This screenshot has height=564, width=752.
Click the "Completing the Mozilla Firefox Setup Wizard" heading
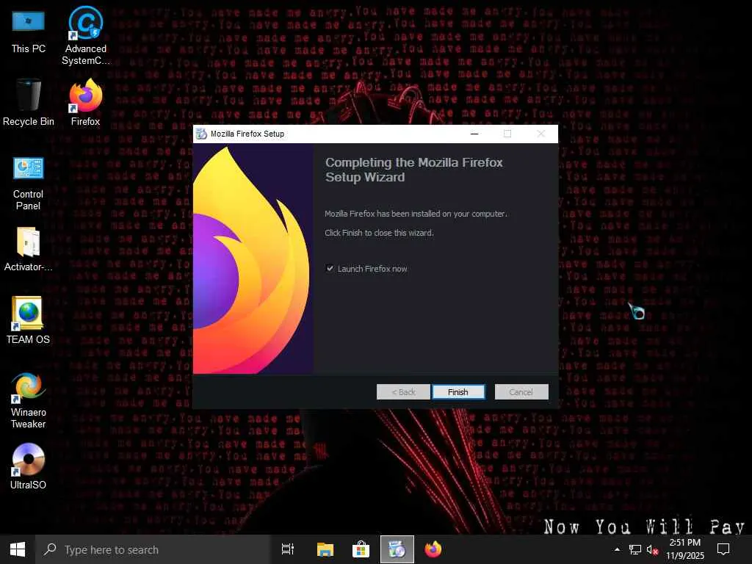pos(414,170)
